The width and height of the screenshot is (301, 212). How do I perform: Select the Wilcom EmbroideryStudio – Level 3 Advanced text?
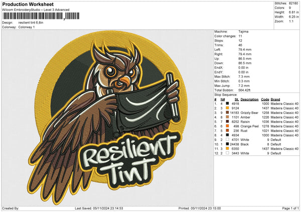(x=36, y=10)
